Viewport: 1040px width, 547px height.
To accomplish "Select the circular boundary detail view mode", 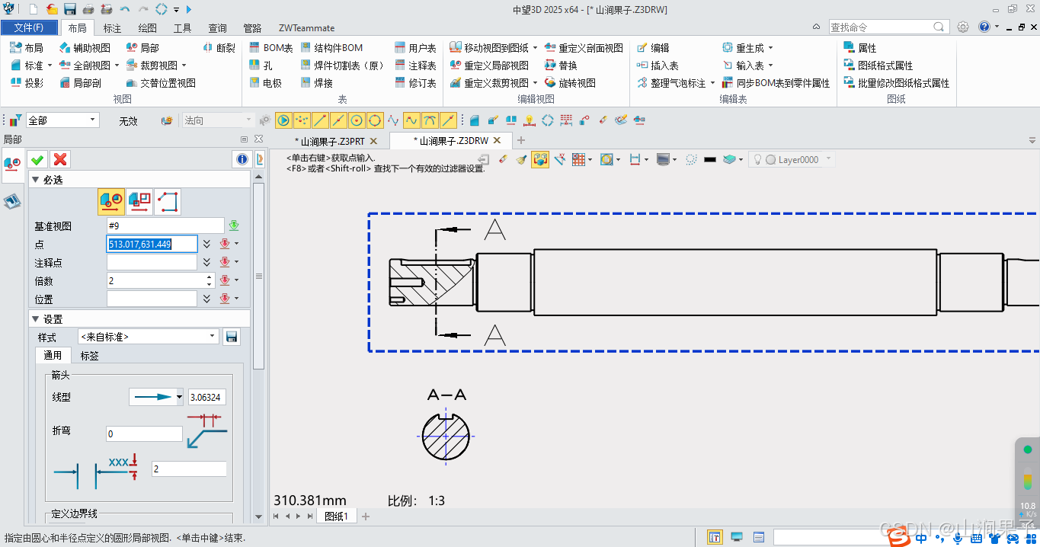I will [111, 201].
